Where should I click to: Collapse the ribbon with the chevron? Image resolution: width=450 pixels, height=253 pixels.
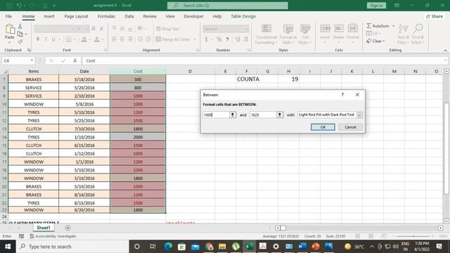[445, 50]
